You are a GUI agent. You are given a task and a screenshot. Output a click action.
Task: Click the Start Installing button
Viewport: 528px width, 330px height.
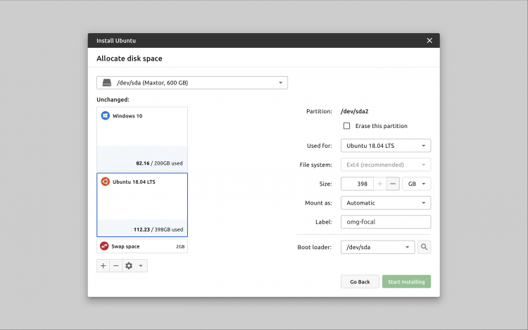tap(406, 282)
